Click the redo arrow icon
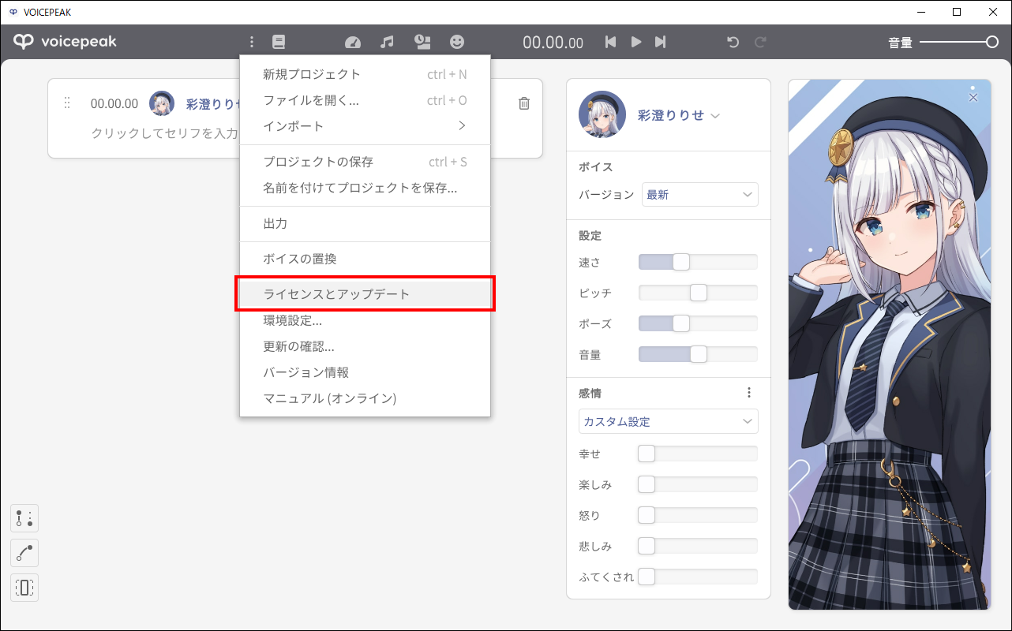The image size is (1012, 631). (x=760, y=42)
